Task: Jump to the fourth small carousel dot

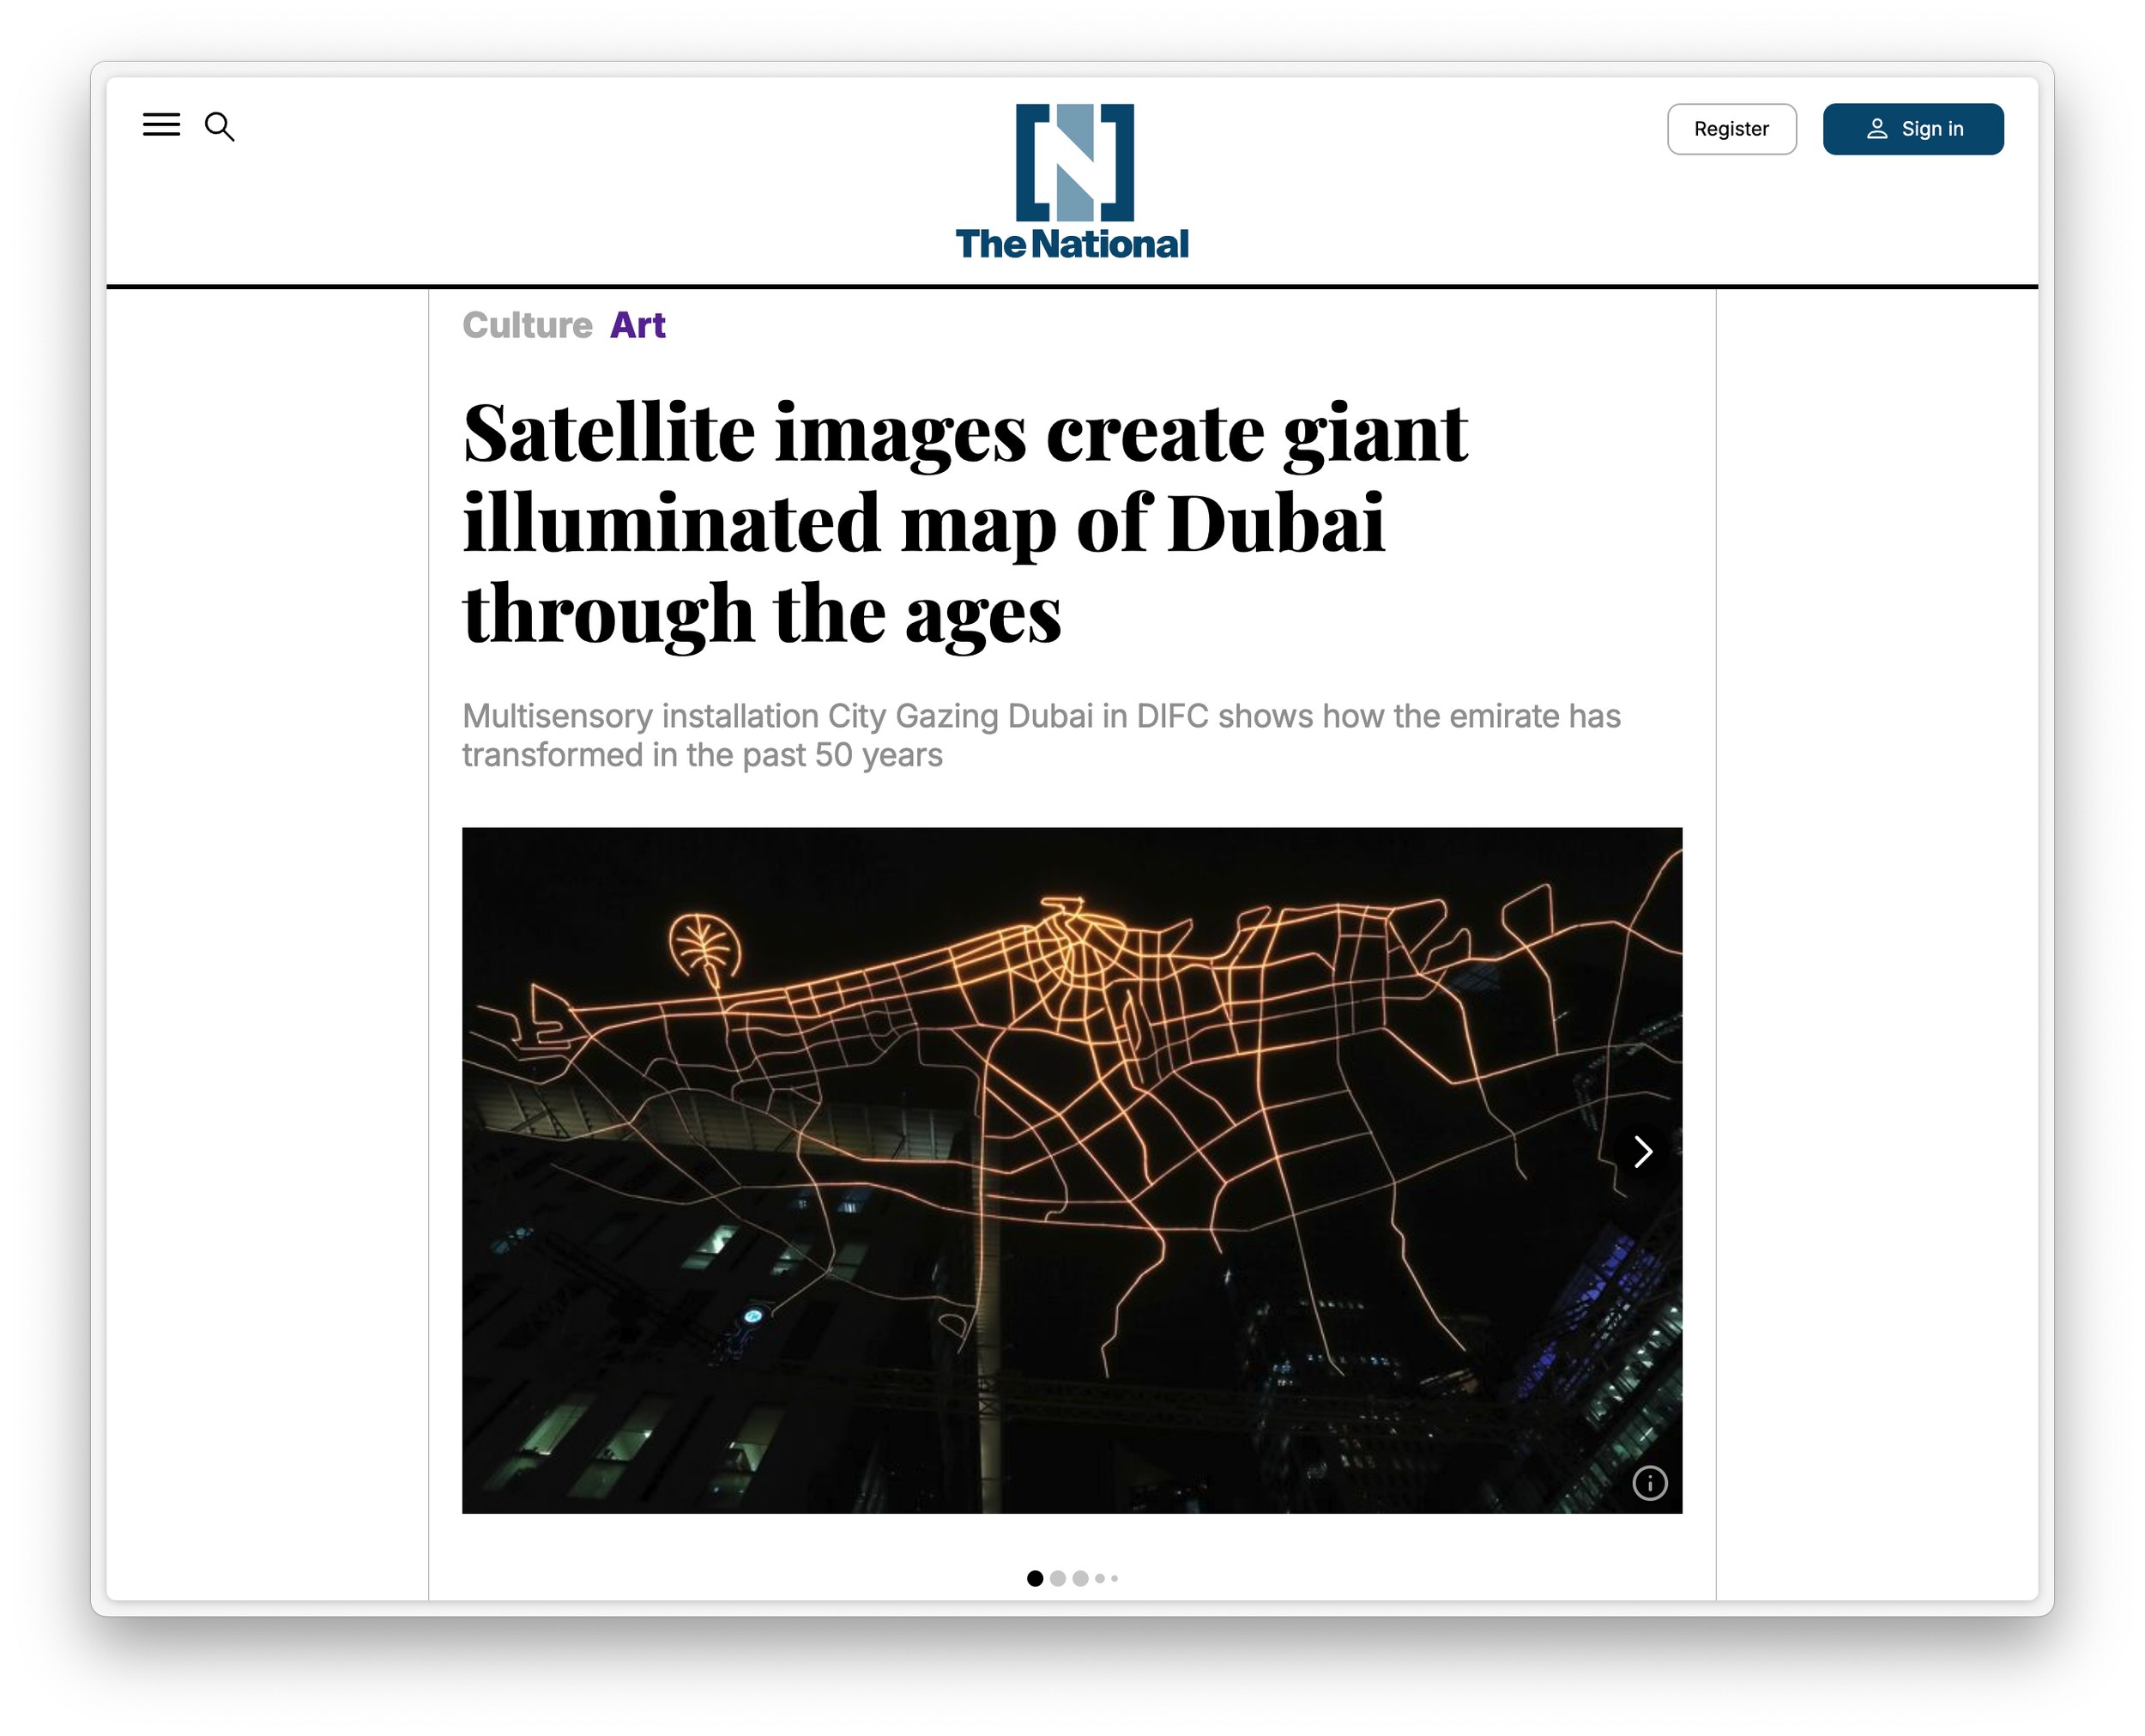Action: coord(1100,1578)
